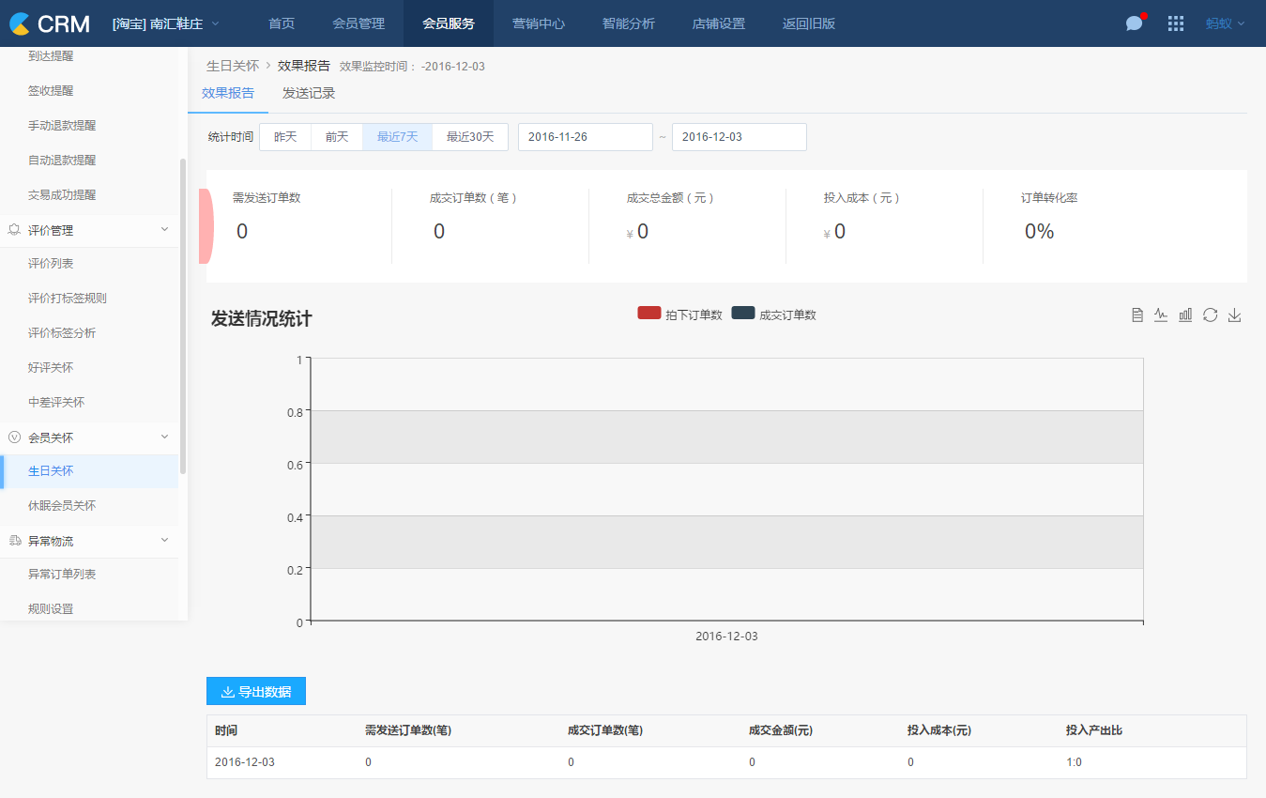1266x798 pixels.
Task: Click the CRM logo icon
Action: (20, 23)
